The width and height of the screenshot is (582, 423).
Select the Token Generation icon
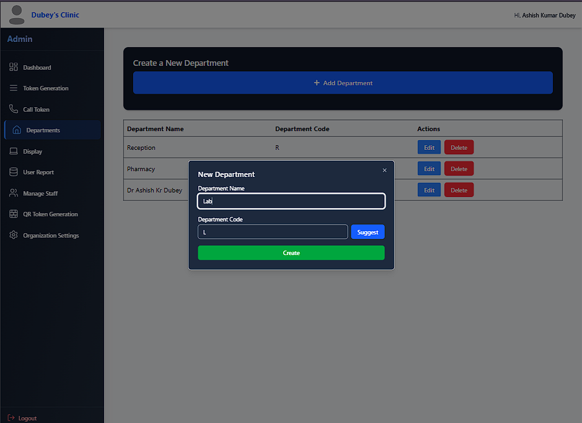coord(14,88)
